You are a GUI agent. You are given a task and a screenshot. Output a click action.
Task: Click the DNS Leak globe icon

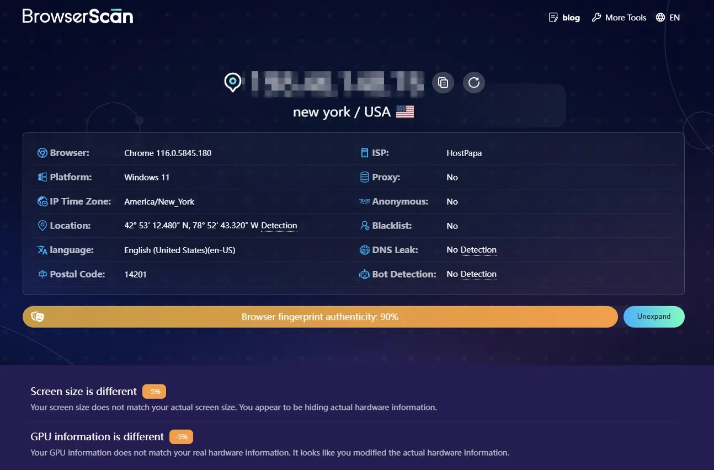pos(365,250)
